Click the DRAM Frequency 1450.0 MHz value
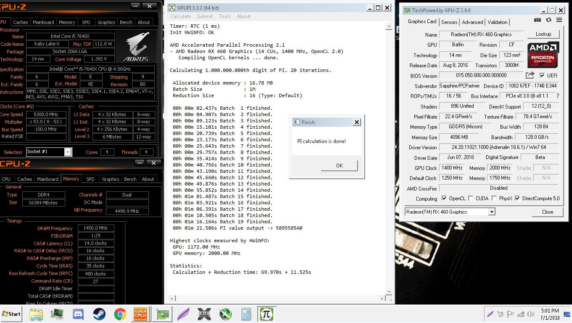The image size is (572, 323). pyautogui.click(x=95, y=228)
